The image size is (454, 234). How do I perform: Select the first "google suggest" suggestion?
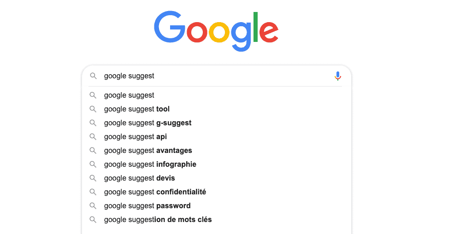click(x=129, y=95)
